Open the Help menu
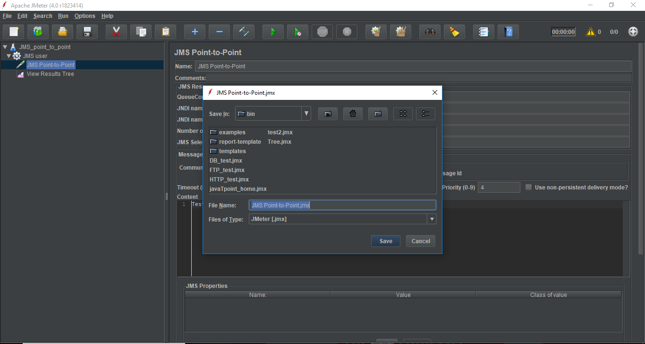The height and width of the screenshot is (344, 645). click(x=107, y=16)
